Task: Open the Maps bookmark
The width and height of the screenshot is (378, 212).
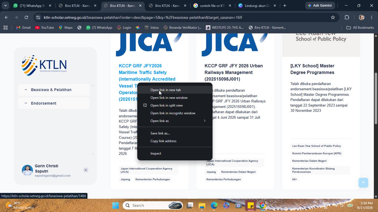Action: pyautogui.click(x=66, y=28)
